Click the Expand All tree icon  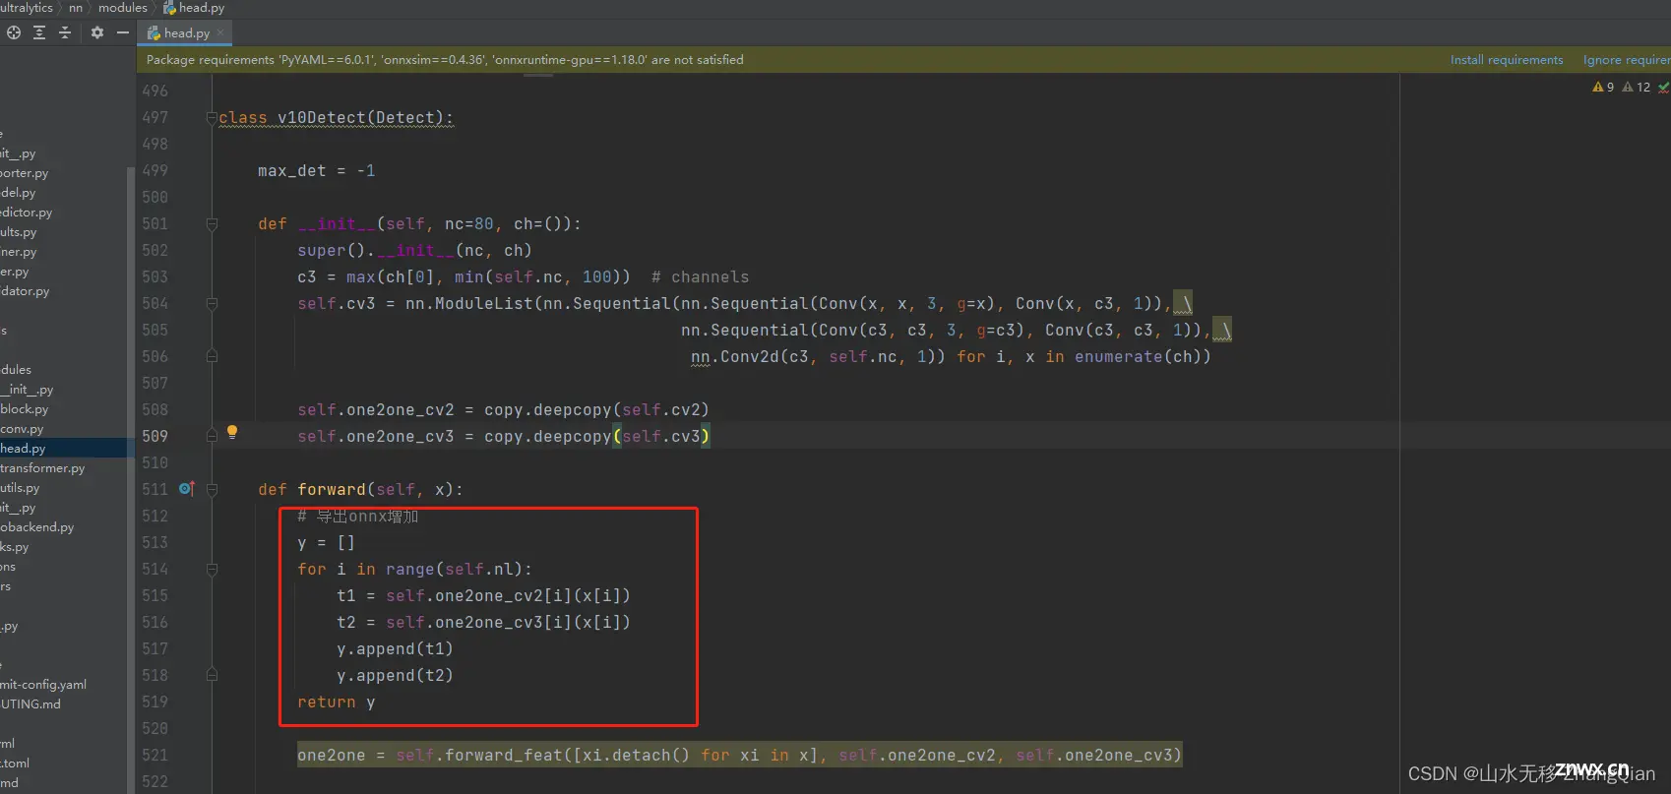[39, 32]
